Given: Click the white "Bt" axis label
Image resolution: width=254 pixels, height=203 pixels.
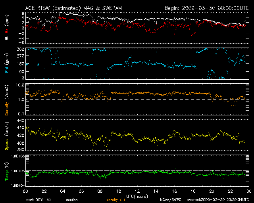Looking at the screenshot, I should click(7, 38).
